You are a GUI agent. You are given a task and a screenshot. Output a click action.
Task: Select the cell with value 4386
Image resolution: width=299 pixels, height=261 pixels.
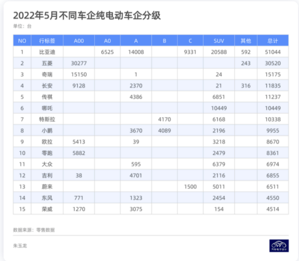(136, 97)
